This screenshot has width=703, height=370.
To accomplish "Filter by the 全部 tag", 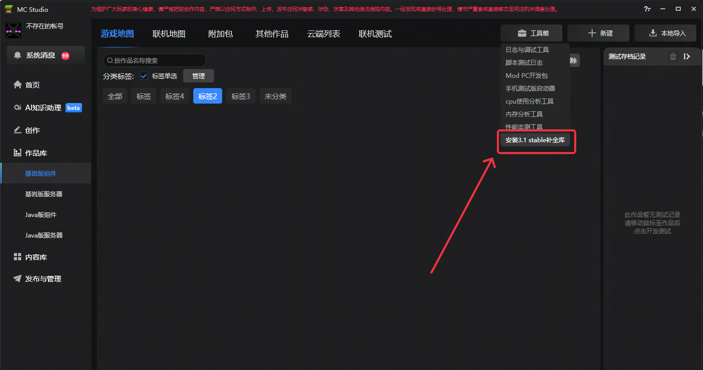I will tap(115, 96).
